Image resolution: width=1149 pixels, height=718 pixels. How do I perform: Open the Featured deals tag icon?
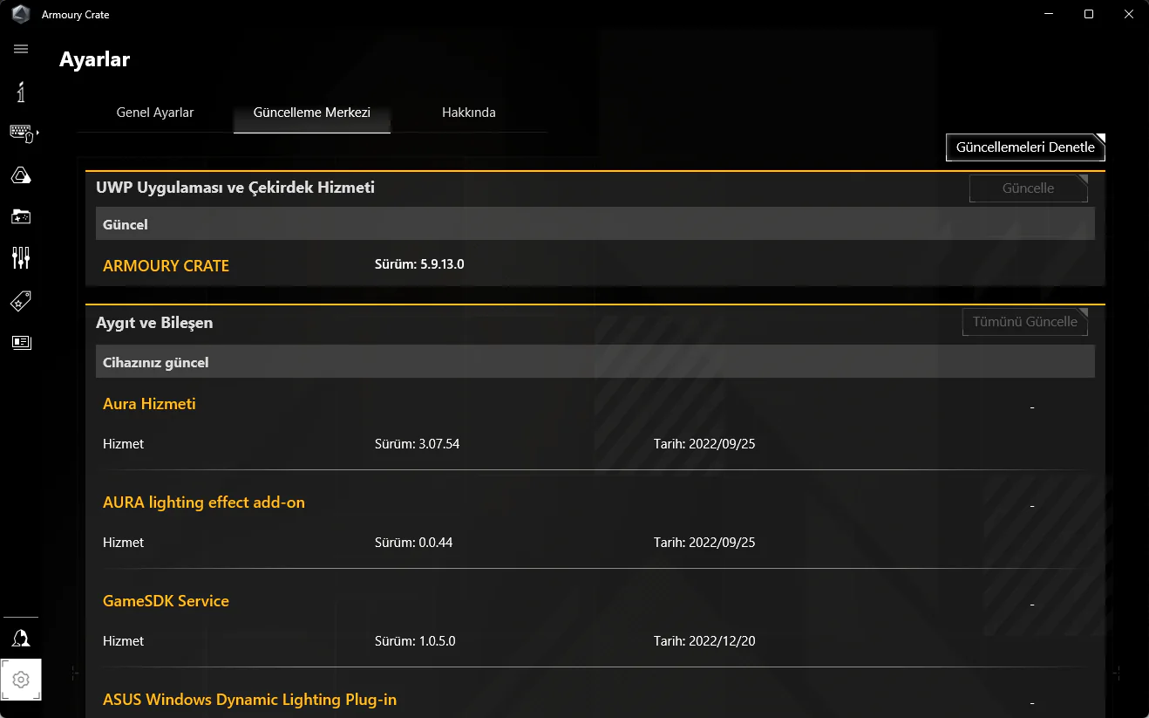(x=21, y=301)
